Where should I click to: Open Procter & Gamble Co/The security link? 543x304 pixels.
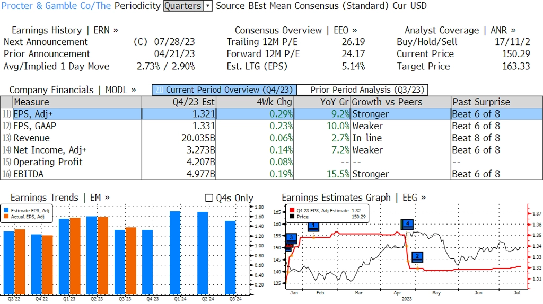(56, 6)
